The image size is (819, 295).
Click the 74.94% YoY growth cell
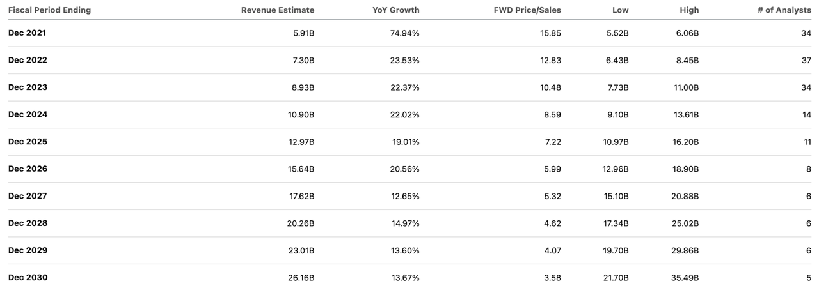(404, 33)
